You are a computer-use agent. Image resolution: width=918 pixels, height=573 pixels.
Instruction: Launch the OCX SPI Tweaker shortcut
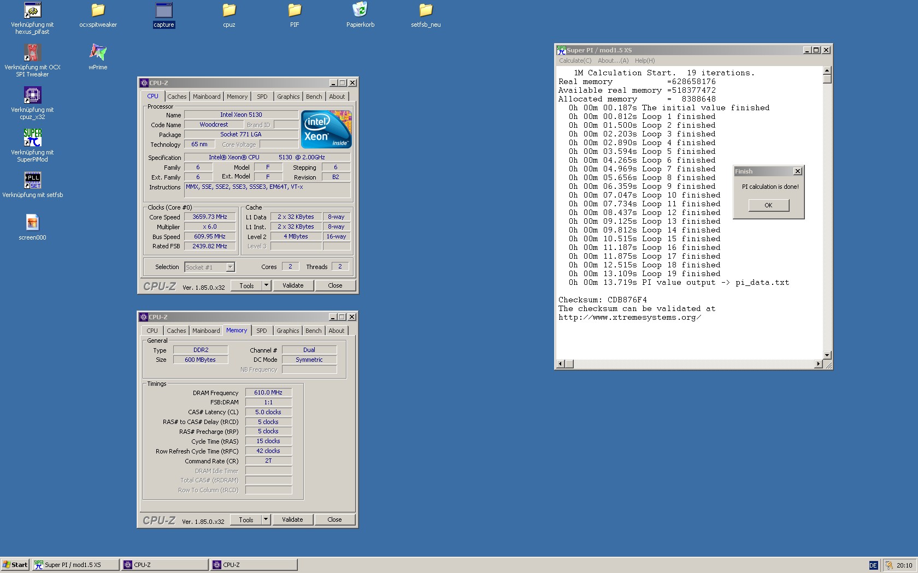click(32, 52)
